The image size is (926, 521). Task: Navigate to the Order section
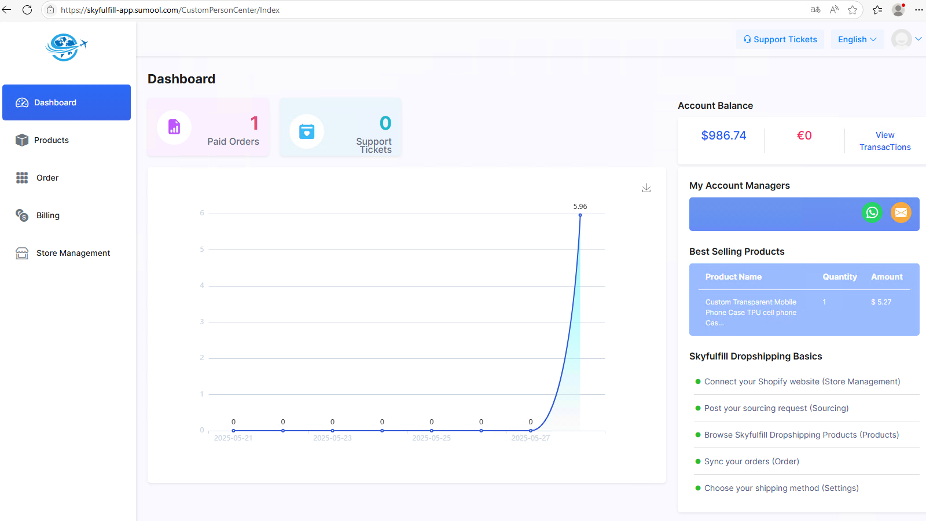[67, 178]
